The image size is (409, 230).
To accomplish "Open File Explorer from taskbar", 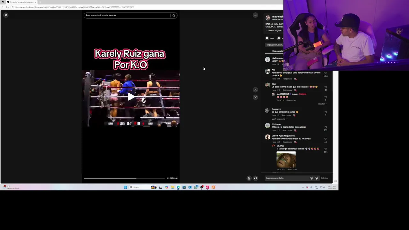I will click(x=172, y=187).
